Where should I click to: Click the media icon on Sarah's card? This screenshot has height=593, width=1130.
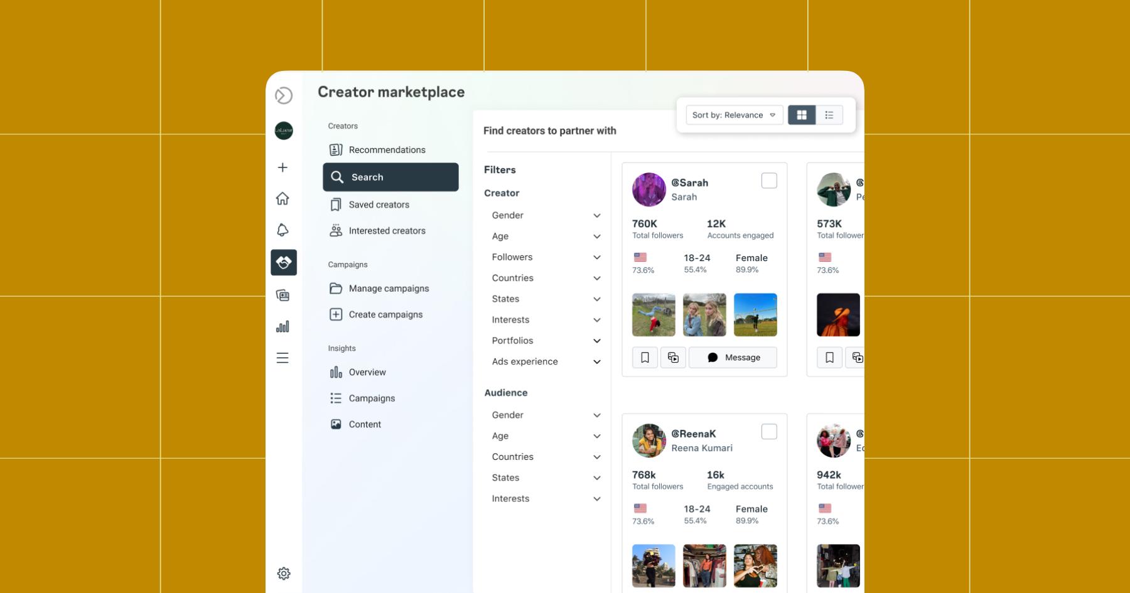point(673,358)
